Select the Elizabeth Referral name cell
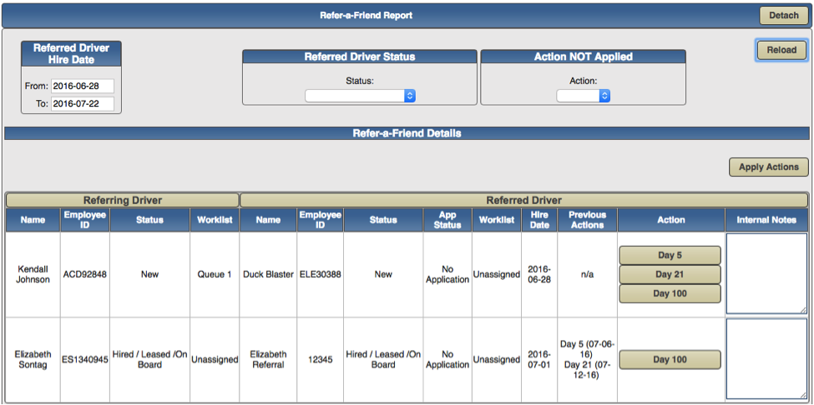This screenshot has height=405, width=814. 268,359
